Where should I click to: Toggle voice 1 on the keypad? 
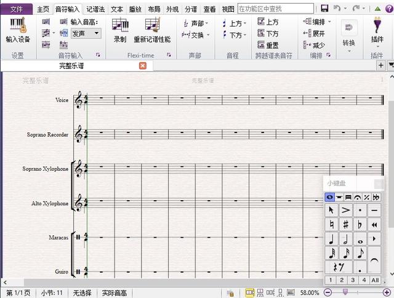click(x=331, y=280)
